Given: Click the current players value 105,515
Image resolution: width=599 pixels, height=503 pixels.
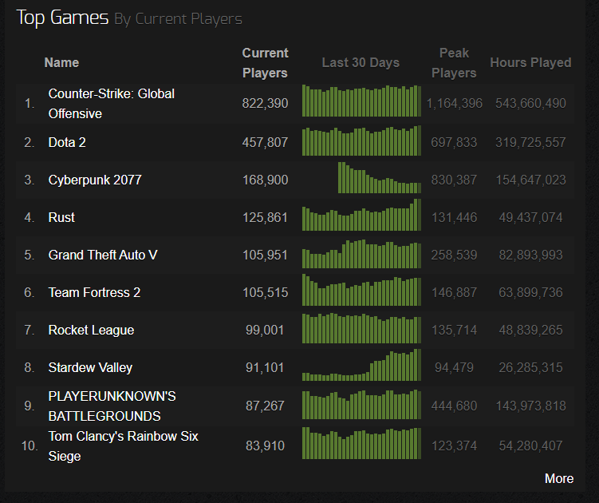Looking at the screenshot, I should click(x=265, y=292).
